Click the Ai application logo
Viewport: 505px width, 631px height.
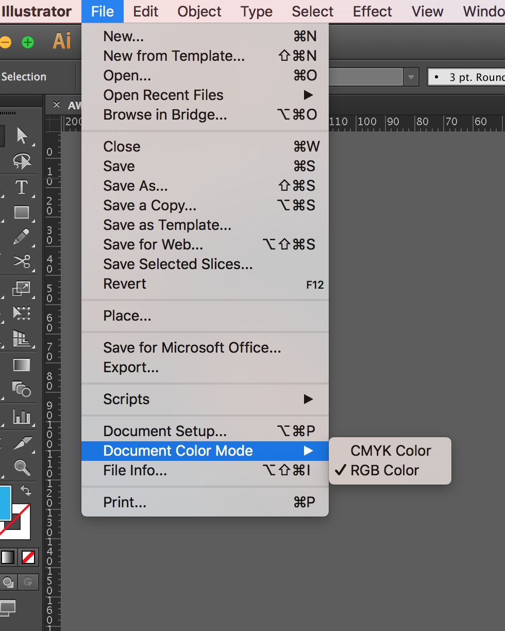coord(62,41)
